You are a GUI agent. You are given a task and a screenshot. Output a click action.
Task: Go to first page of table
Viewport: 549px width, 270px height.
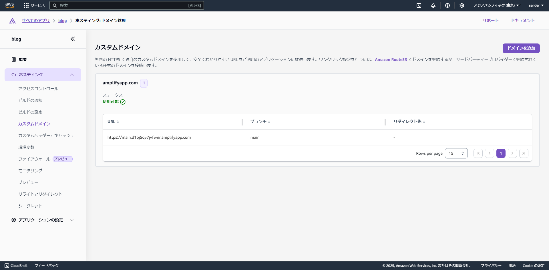point(478,153)
